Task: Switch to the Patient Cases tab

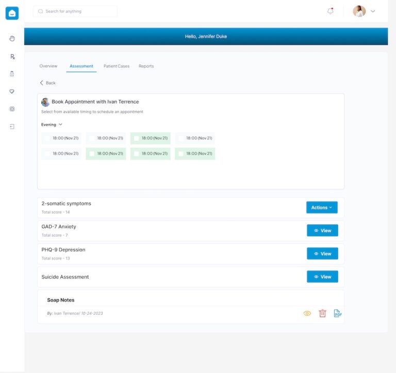Action: [x=117, y=66]
